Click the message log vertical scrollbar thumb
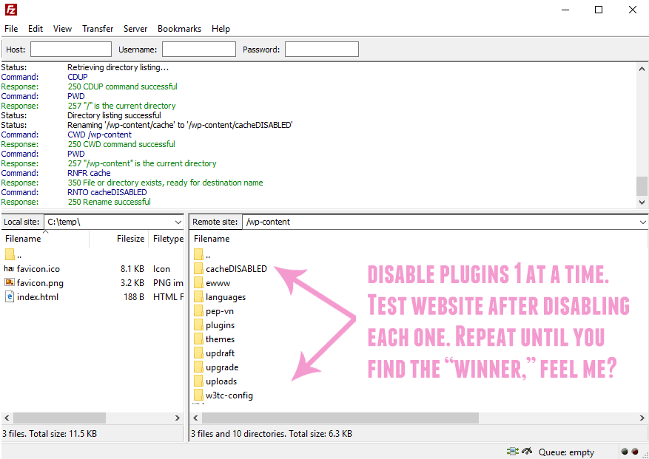The height and width of the screenshot is (459, 649). pyautogui.click(x=642, y=186)
